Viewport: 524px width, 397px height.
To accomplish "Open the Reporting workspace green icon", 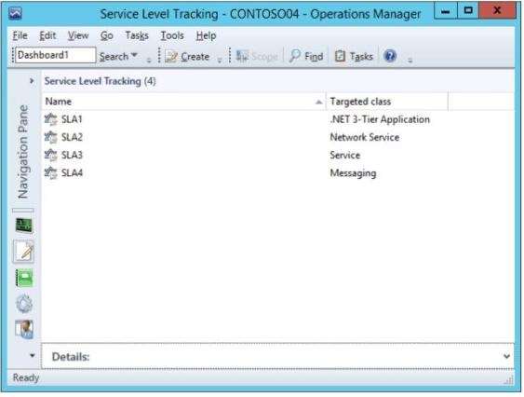I will pos(24,278).
